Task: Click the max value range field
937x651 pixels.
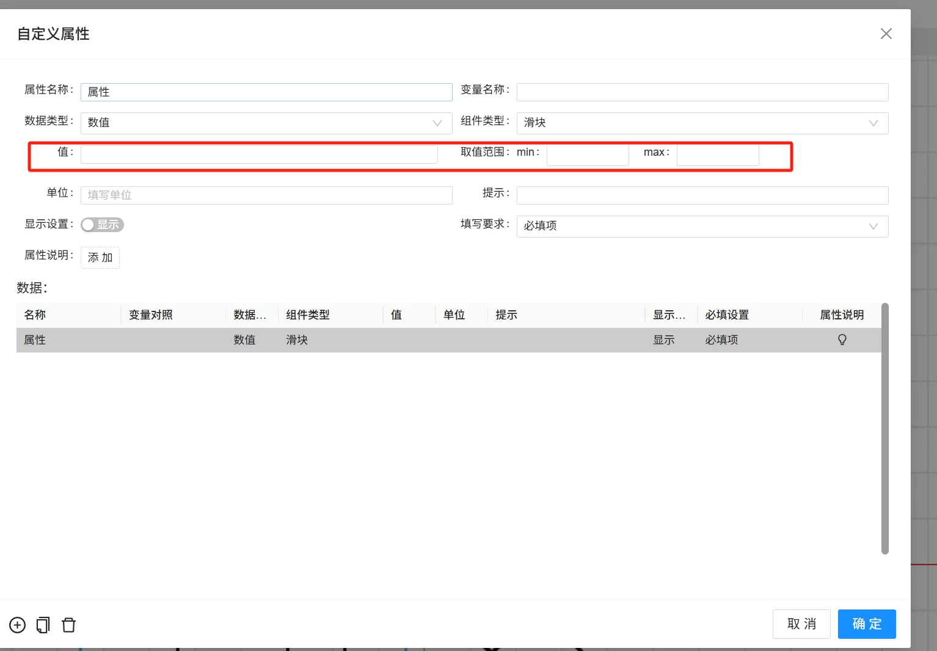Action: [x=718, y=154]
